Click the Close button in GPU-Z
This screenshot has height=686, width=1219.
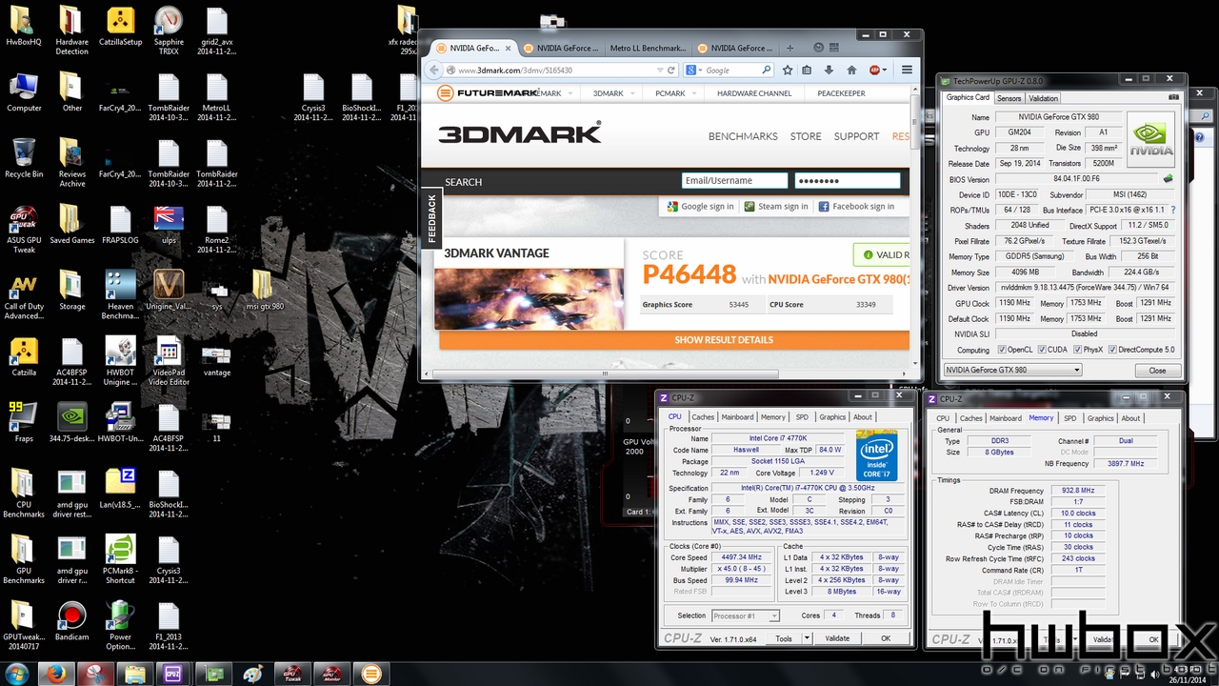click(1157, 370)
